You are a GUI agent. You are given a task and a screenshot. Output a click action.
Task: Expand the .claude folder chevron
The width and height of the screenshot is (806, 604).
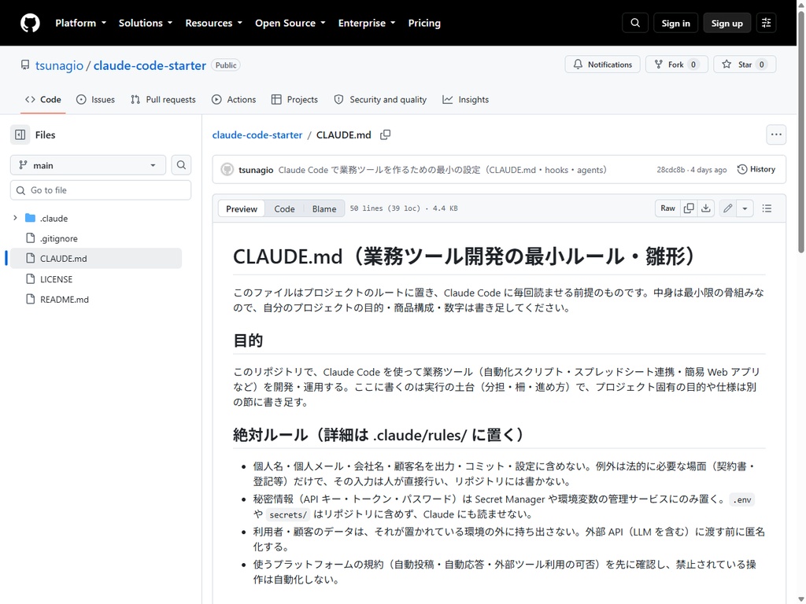15,218
